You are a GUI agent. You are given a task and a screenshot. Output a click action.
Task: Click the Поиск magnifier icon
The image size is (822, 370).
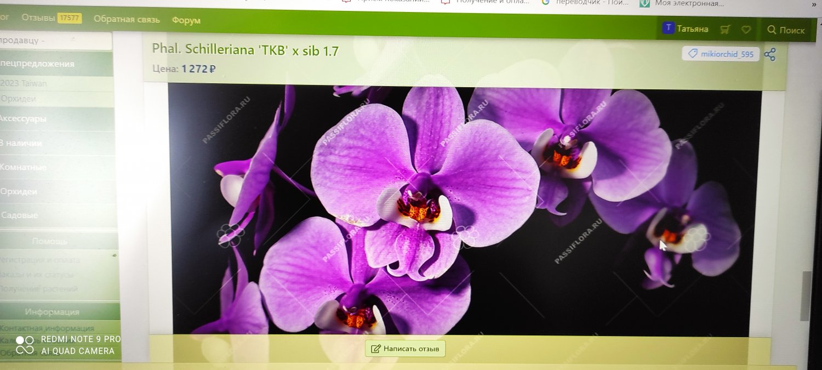(x=772, y=30)
